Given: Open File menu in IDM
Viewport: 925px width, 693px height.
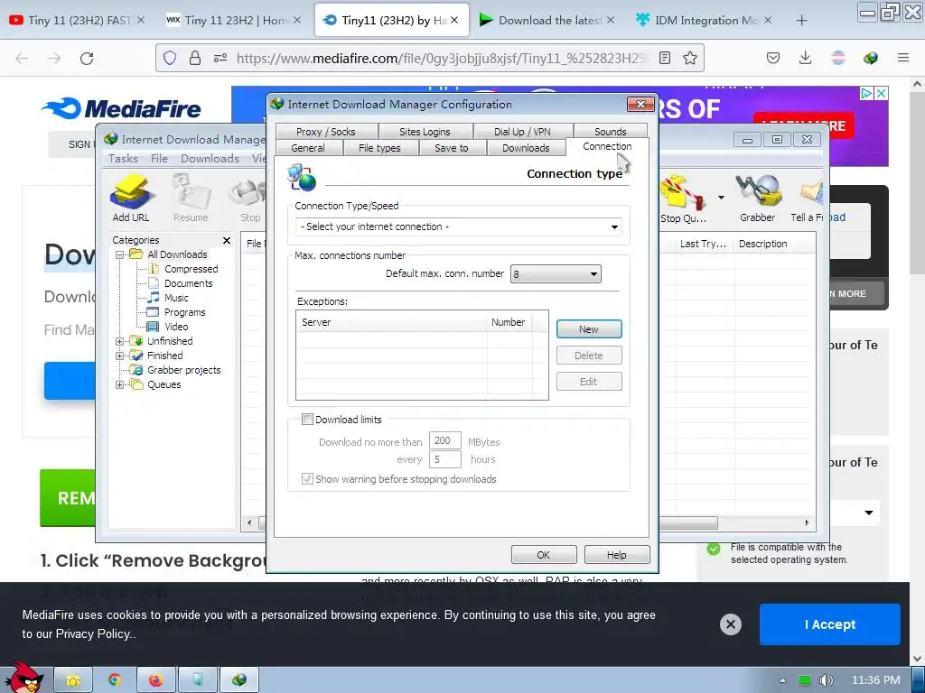Looking at the screenshot, I should [159, 159].
